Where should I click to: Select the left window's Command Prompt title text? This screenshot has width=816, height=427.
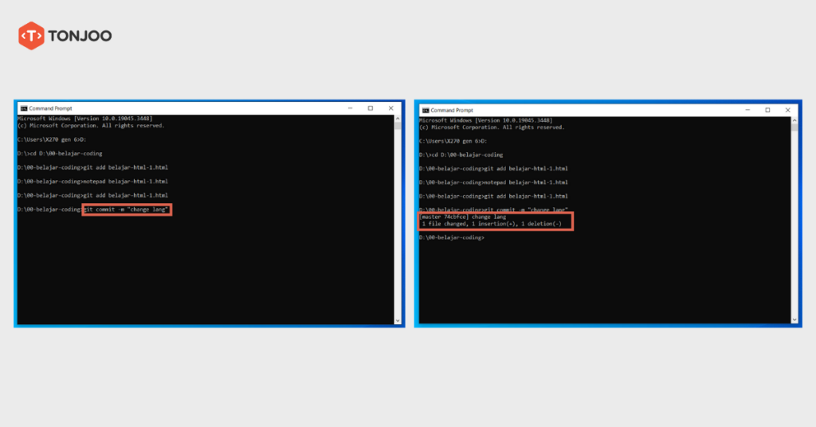[x=51, y=108]
